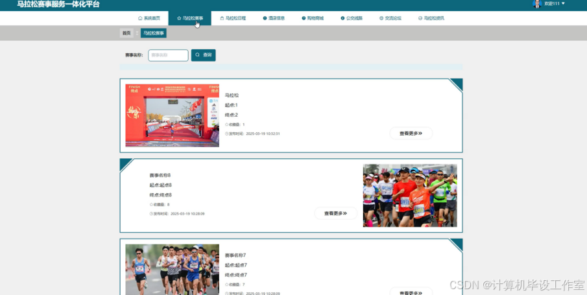
Task: Click the icon beside 交流论坛
Action: 381,18
